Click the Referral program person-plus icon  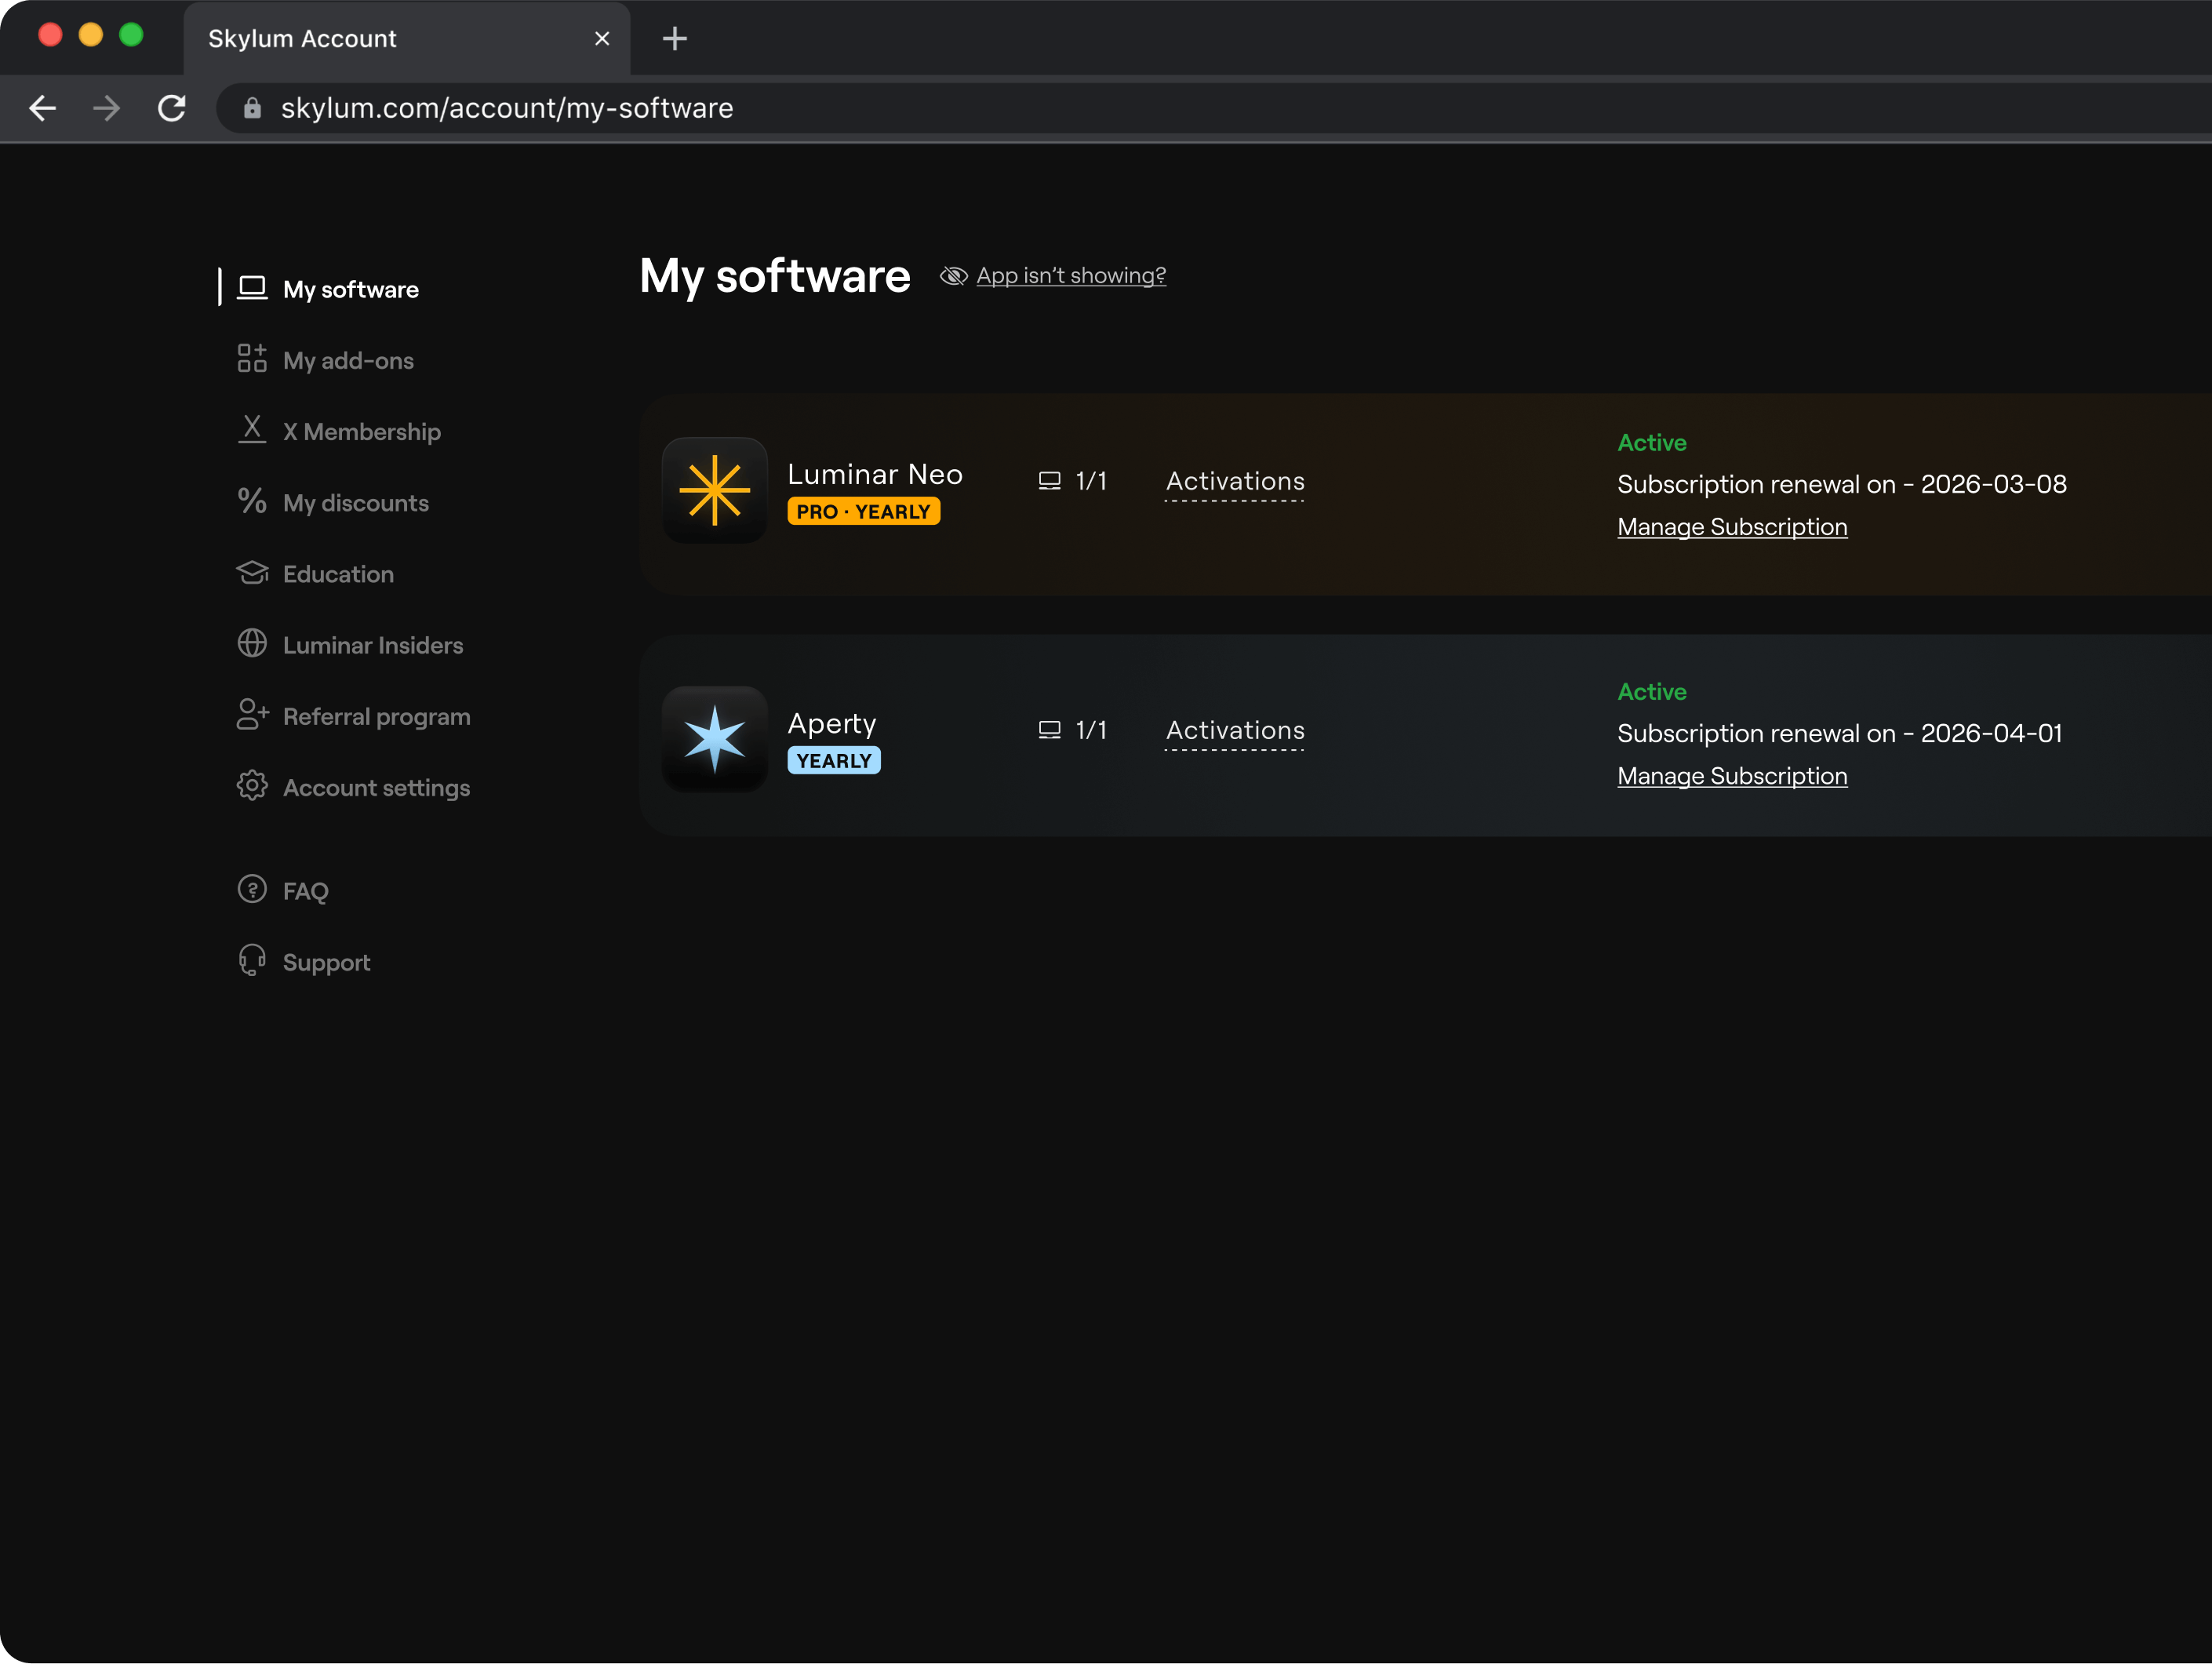coord(253,714)
